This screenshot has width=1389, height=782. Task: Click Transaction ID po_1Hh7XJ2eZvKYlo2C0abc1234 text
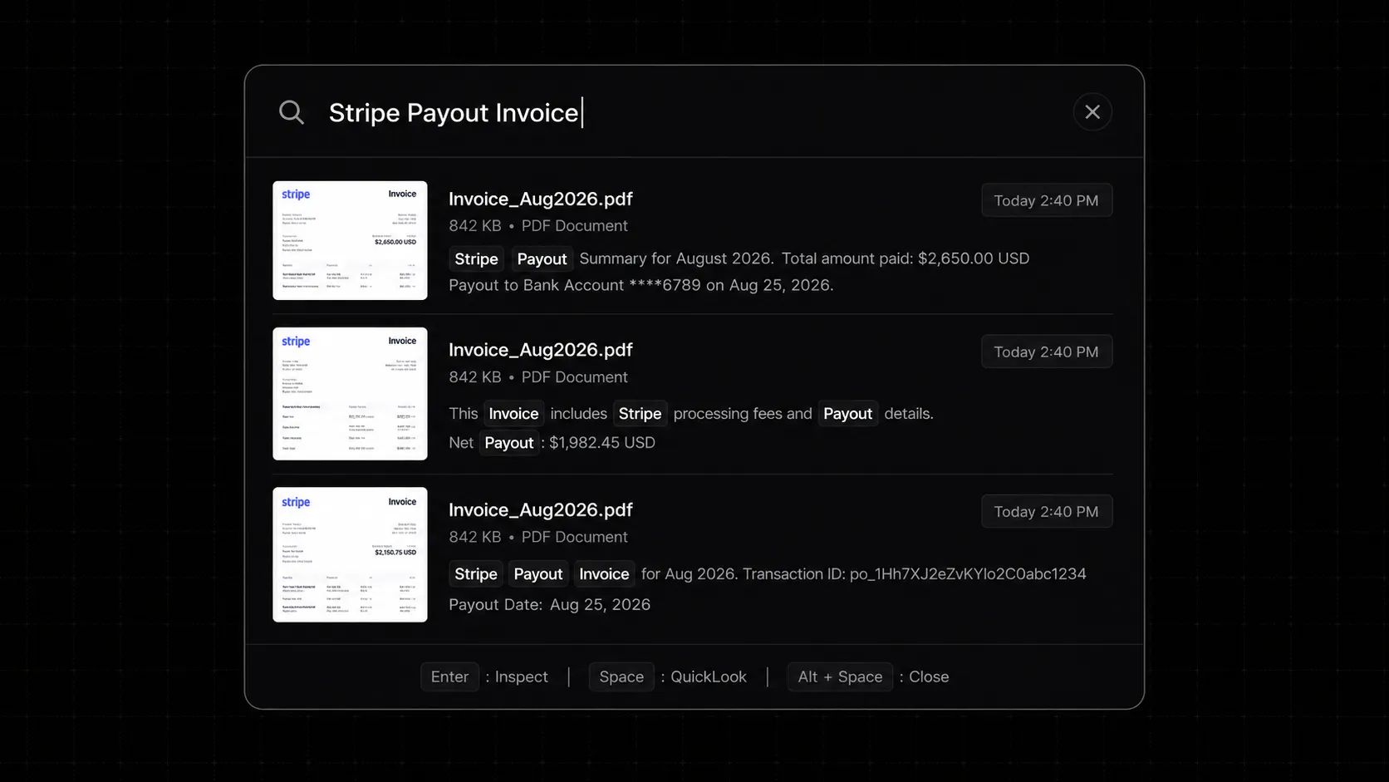(914, 574)
